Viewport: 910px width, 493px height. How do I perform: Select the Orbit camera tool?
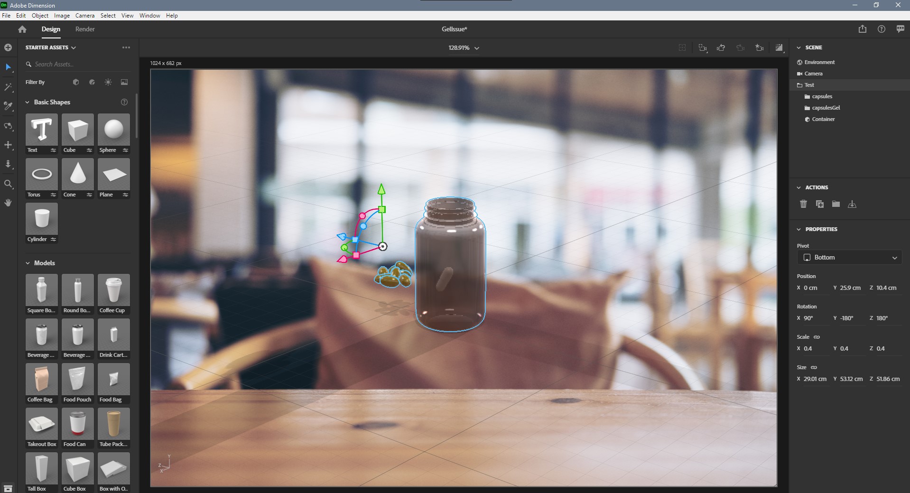pos(8,126)
